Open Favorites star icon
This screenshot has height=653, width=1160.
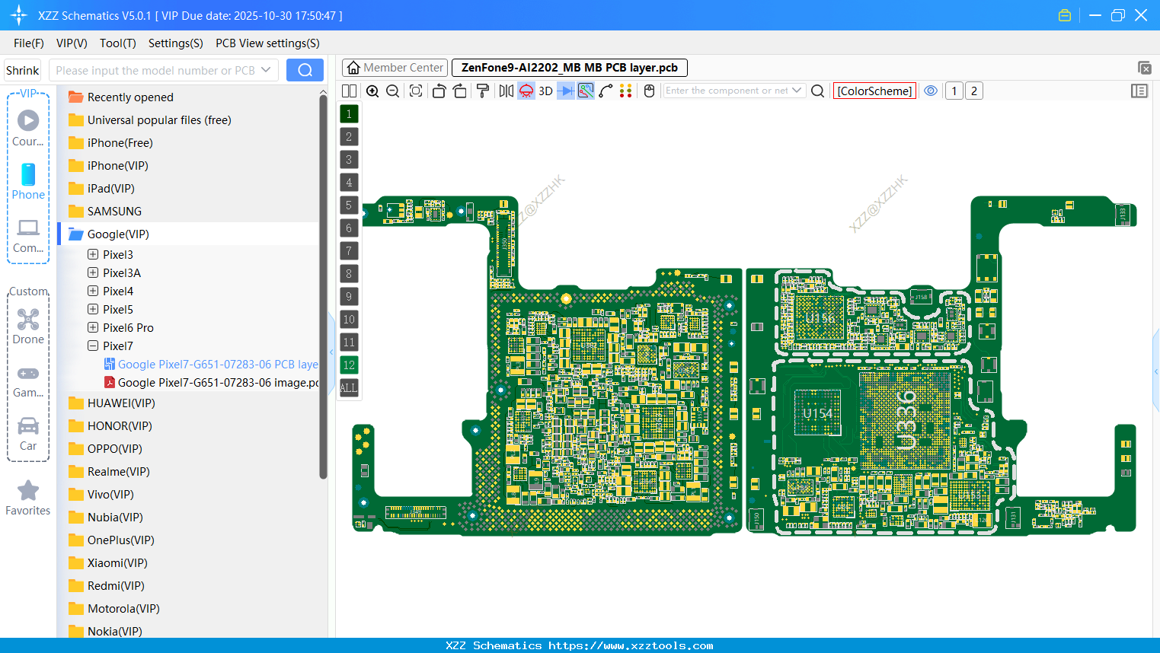pyautogui.click(x=28, y=498)
